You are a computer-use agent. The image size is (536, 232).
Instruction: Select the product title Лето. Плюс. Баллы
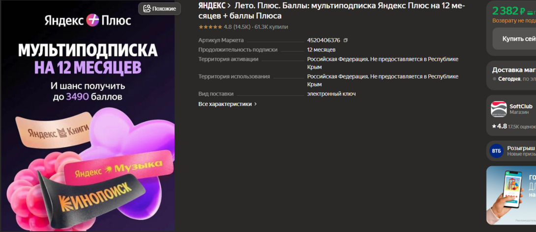pyautogui.click(x=331, y=11)
